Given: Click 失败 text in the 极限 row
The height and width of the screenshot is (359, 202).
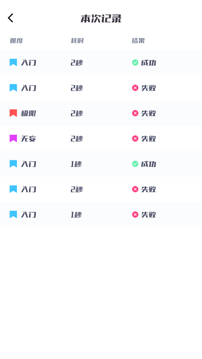Looking at the screenshot, I should [x=148, y=113].
